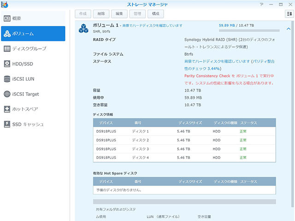The width and height of the screenshot is (295, 221).
Task: Select the ボリューム sidebar item
Action: (x=33, y=34)
